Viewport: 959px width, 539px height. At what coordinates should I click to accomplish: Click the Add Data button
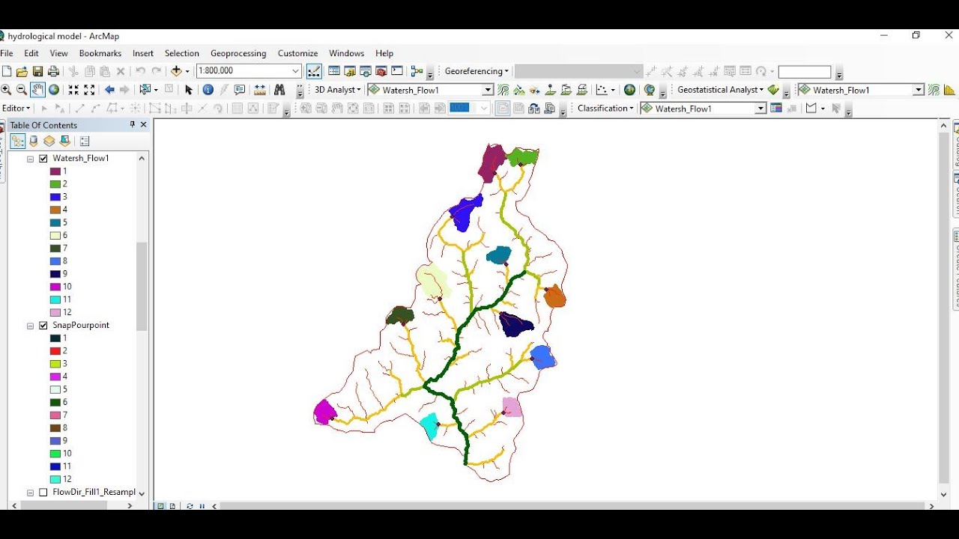coord(176,71)
